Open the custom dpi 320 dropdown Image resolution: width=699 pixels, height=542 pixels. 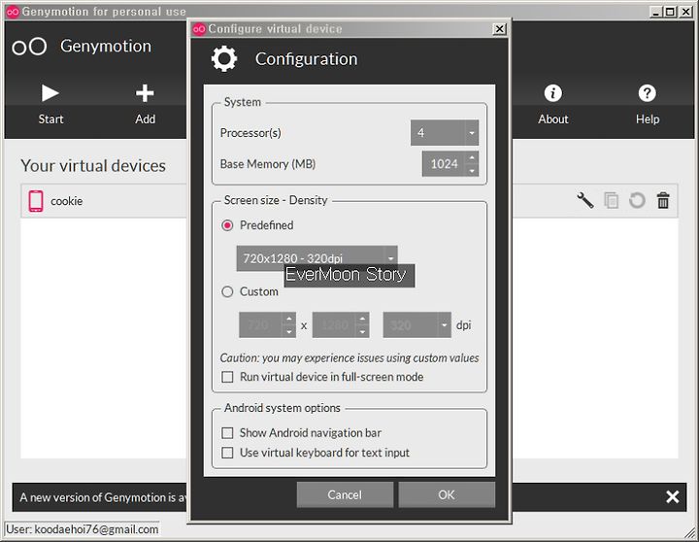click(x=416, y=324)
